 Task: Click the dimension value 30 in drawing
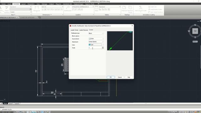(52, 93)
